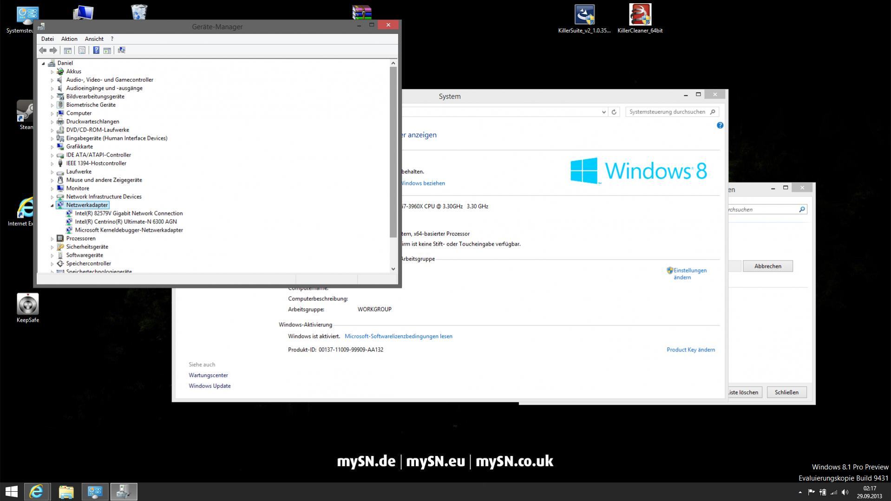Click Einstellungen ändern link

pyautogui.click(x=690, y=274)
